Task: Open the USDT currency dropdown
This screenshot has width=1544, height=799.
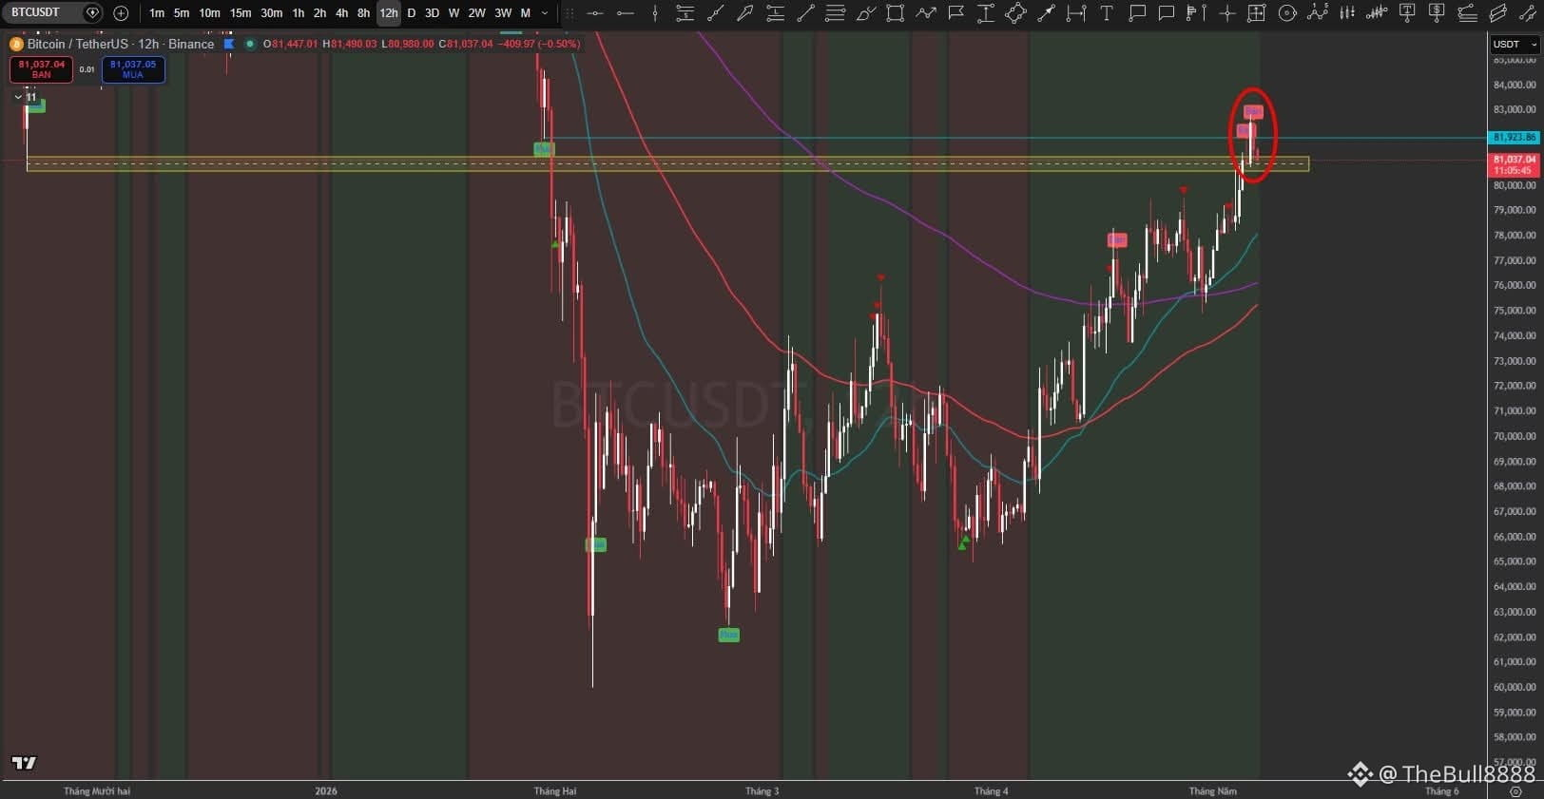Action: (1515, 44)
